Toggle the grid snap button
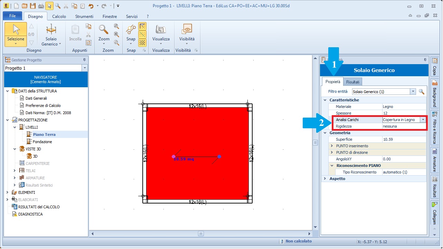This screenshot has height=249, width=443. pyautogui.click(x=142, y=42)
